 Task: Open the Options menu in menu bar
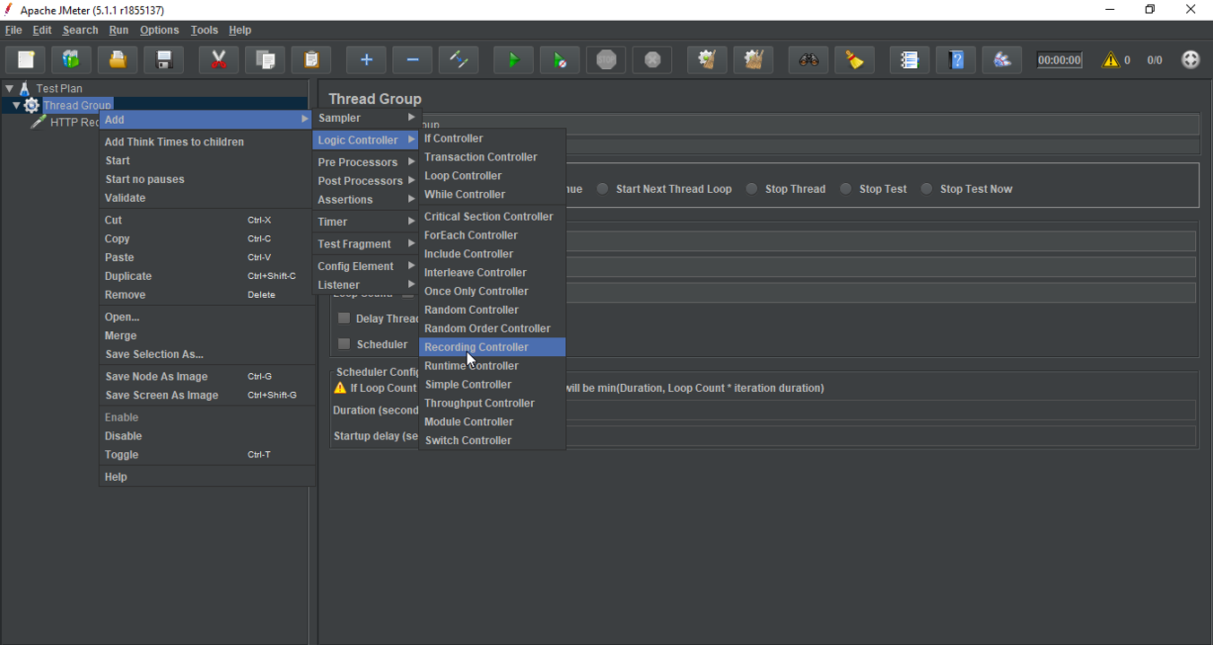coord(160,31)
